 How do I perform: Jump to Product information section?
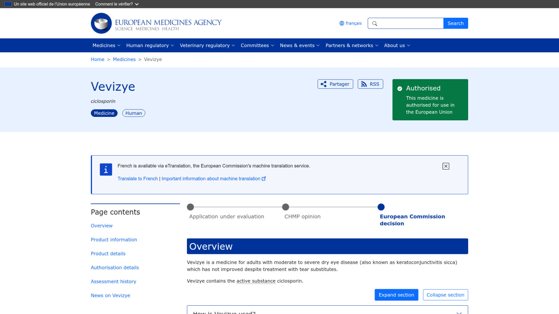pyautogui.click(x=114, y=240)
